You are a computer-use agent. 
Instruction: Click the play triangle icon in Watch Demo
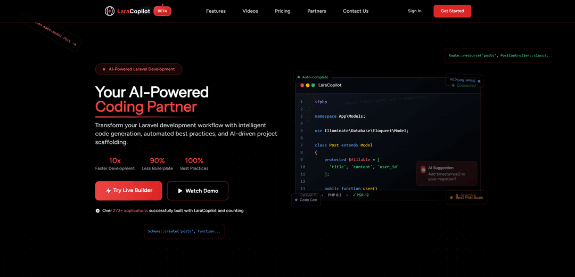coord(180,191)
